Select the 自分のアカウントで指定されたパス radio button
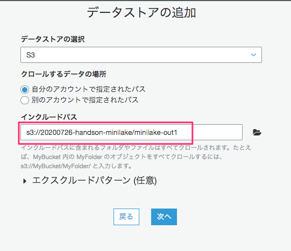Image resolution: width=291 pixels, height=251 pixels. click(25, 90)
